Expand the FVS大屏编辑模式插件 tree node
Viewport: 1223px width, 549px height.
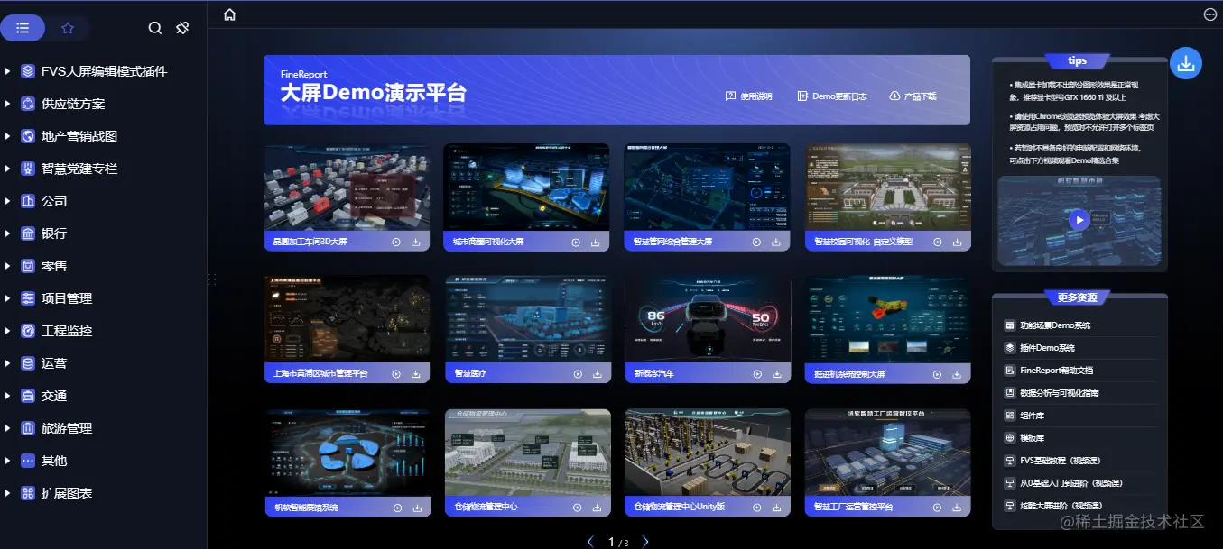tap(7, 71)
